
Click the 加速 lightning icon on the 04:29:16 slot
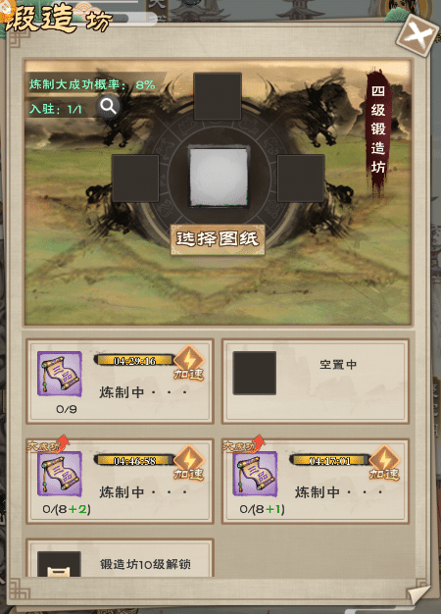pyautogui.click(x=189, y=363)
